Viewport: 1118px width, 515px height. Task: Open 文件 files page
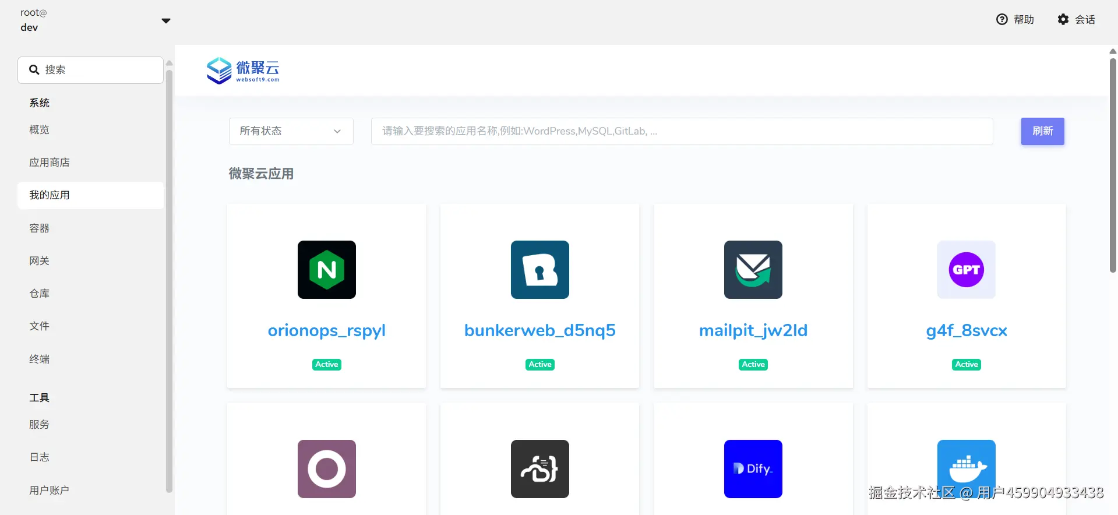pyautogui.click(x=90, y=326)
